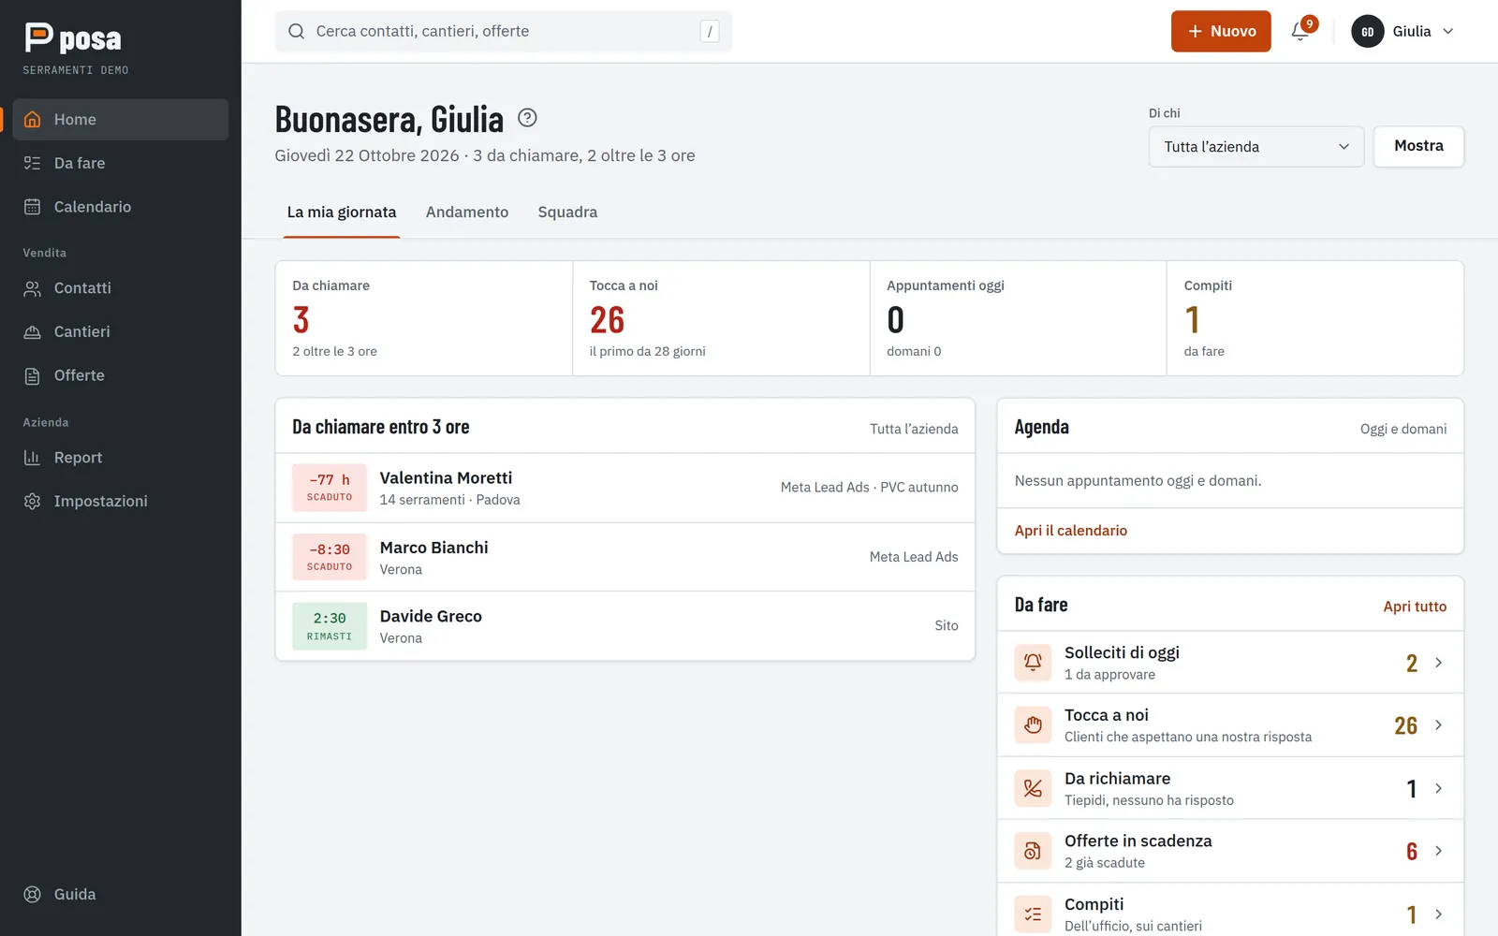Switch to the Squadra tab
Image resolution: width=1498 pixels, height=936 pixels.
point(567,212)
